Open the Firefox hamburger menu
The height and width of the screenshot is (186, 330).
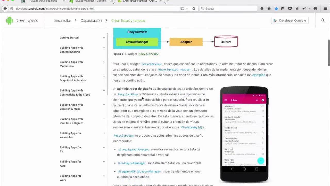pyautogui.click(x=325, y=9)
